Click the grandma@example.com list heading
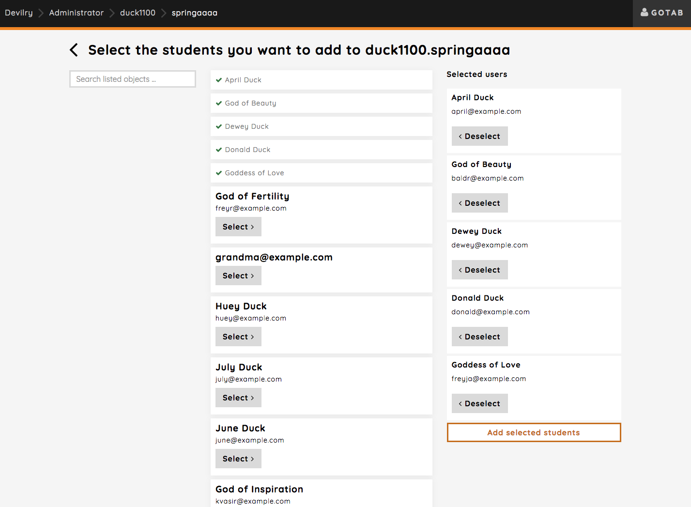The image size is (691, 507). click(274, 257)
